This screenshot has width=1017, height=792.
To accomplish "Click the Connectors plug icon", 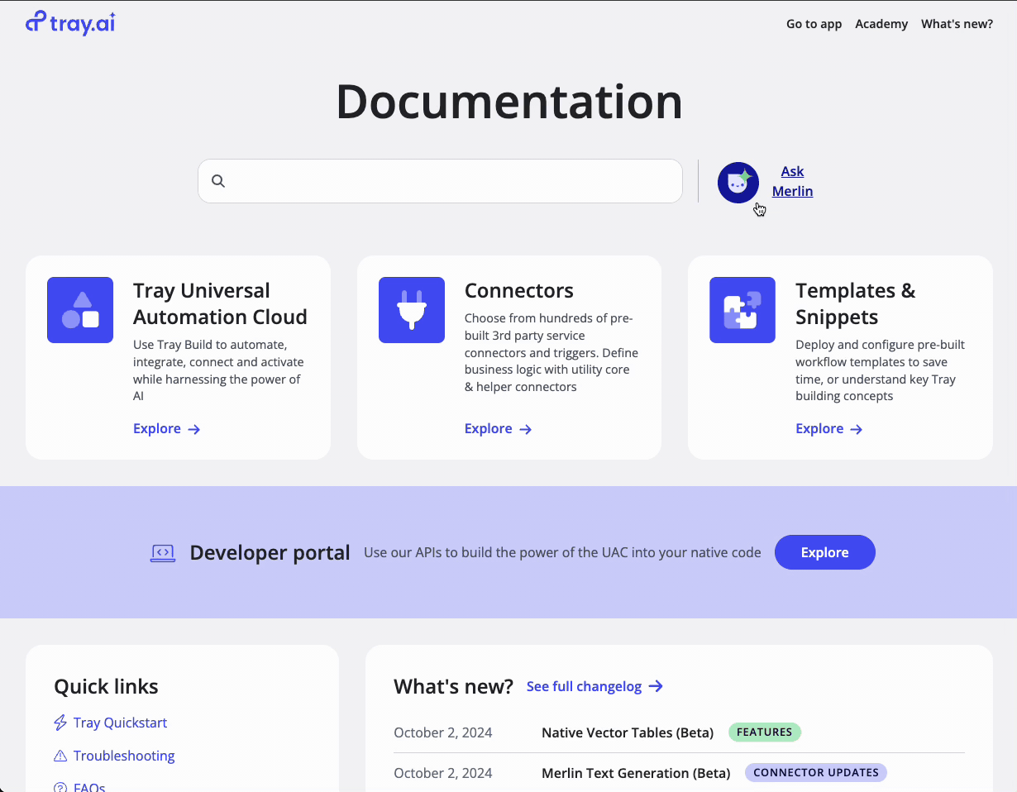I will [412, 310].
